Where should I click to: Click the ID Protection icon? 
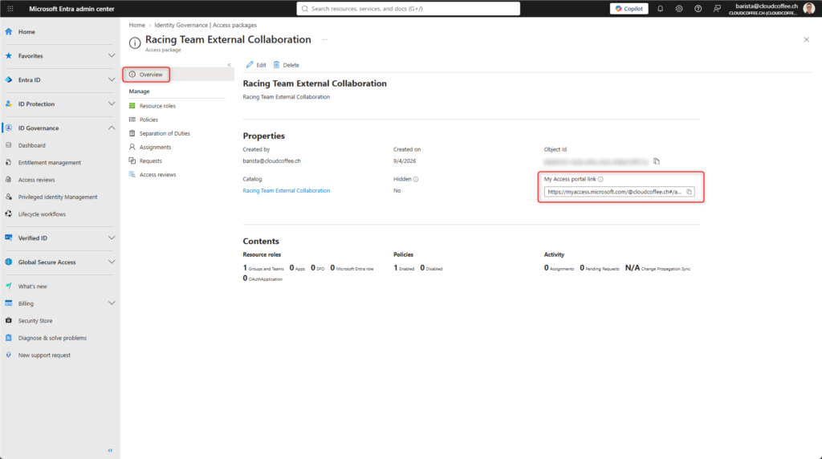tap(8, 104)
